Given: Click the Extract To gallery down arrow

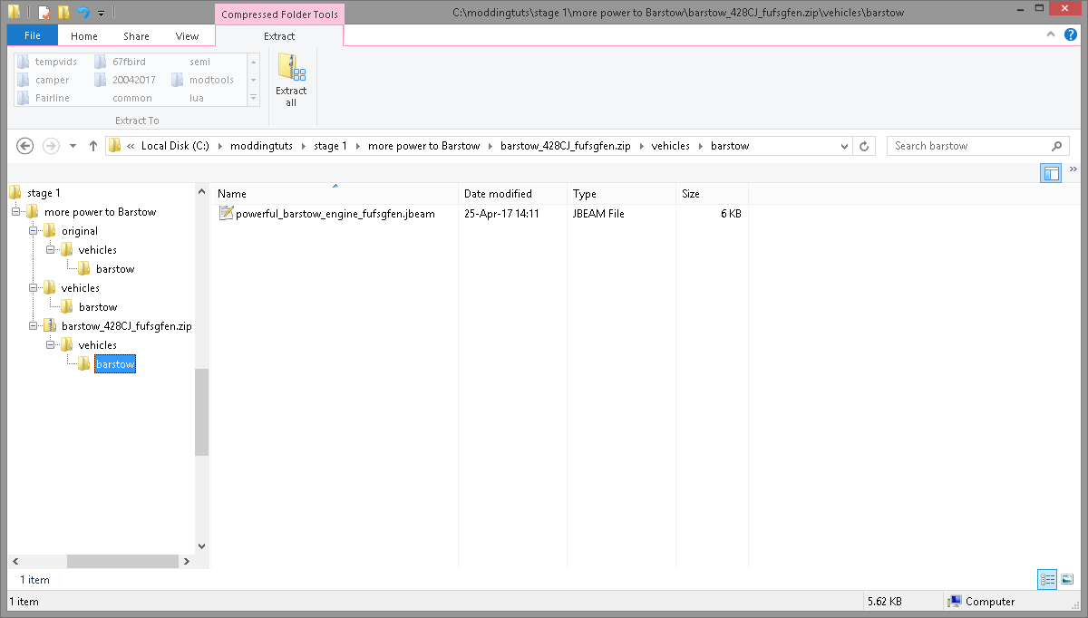Looking at the screenshot, I should 253,80.
